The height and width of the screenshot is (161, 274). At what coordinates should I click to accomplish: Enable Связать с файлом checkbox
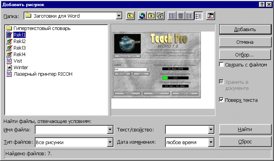point(221,65)
